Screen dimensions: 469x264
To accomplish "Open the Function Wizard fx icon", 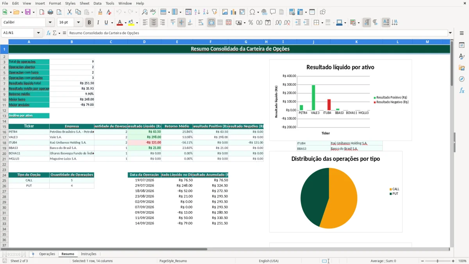I will tap(48, 33).
